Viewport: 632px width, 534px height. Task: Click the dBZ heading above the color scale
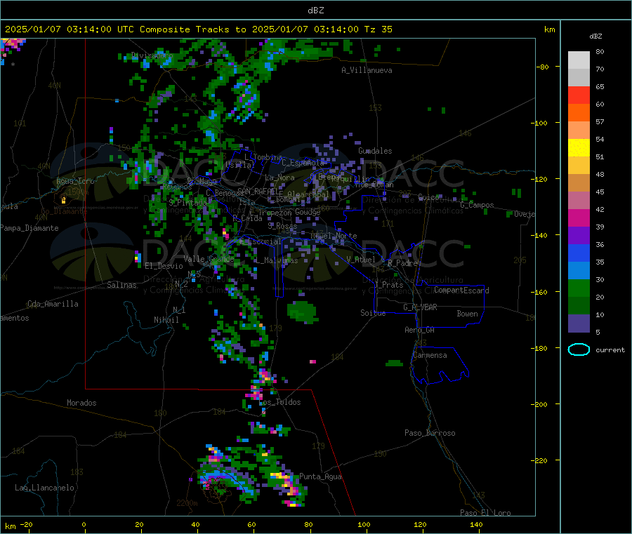point(595,36)
